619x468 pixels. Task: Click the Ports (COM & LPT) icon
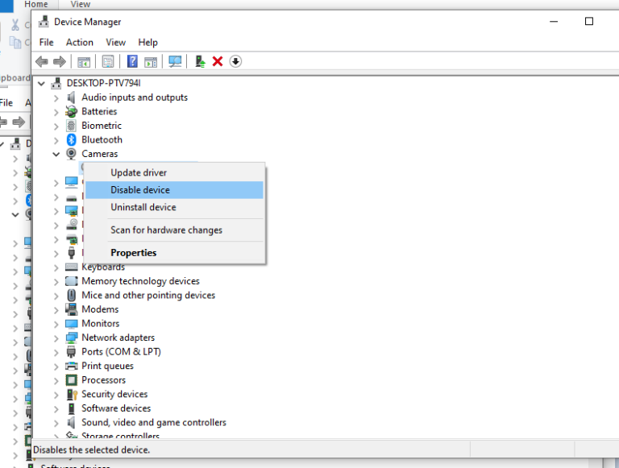72,351
